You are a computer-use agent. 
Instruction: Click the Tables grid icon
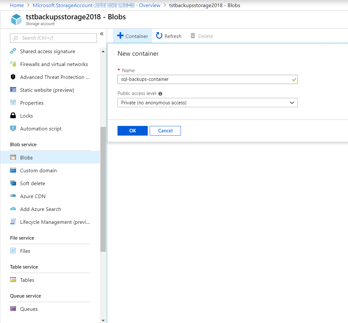(x=13, y=280)
